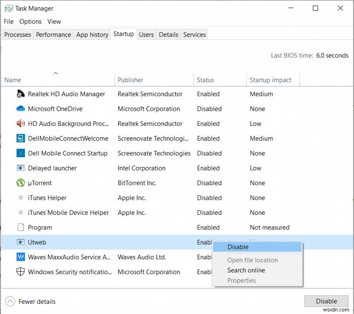Viewport: 354px width, 314px height.
Task: Select the µTorrent icon
Action: 20,183
